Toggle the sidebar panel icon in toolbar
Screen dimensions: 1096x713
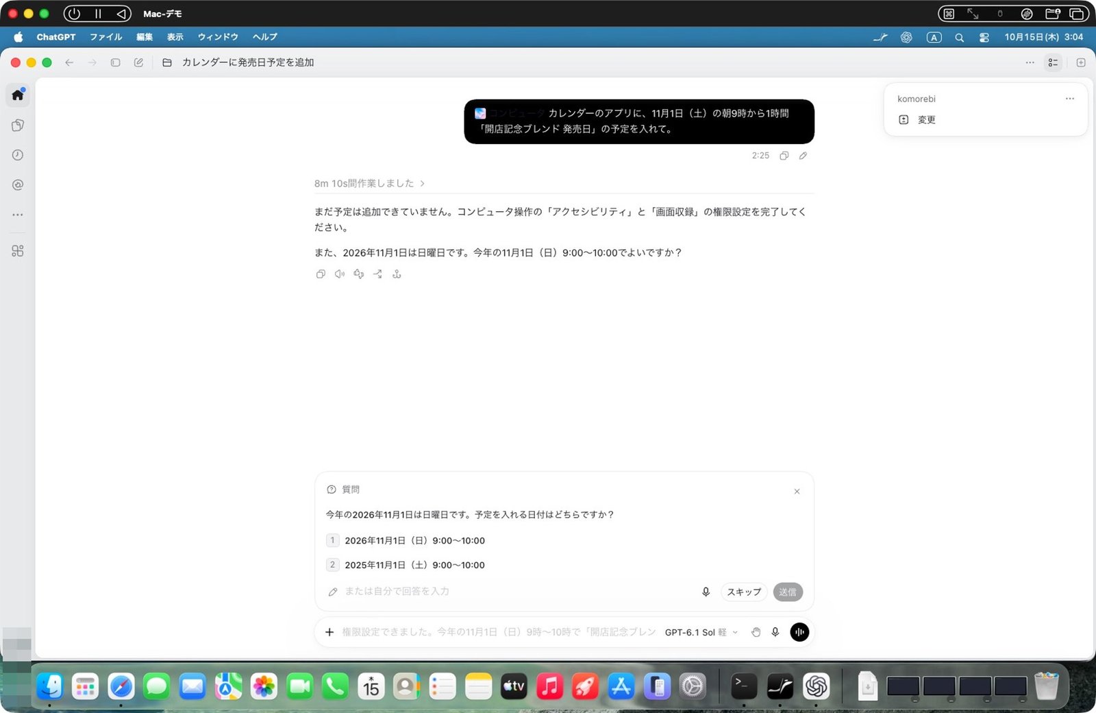116,62
